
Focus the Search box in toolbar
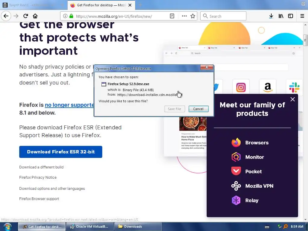coord(223,16)
